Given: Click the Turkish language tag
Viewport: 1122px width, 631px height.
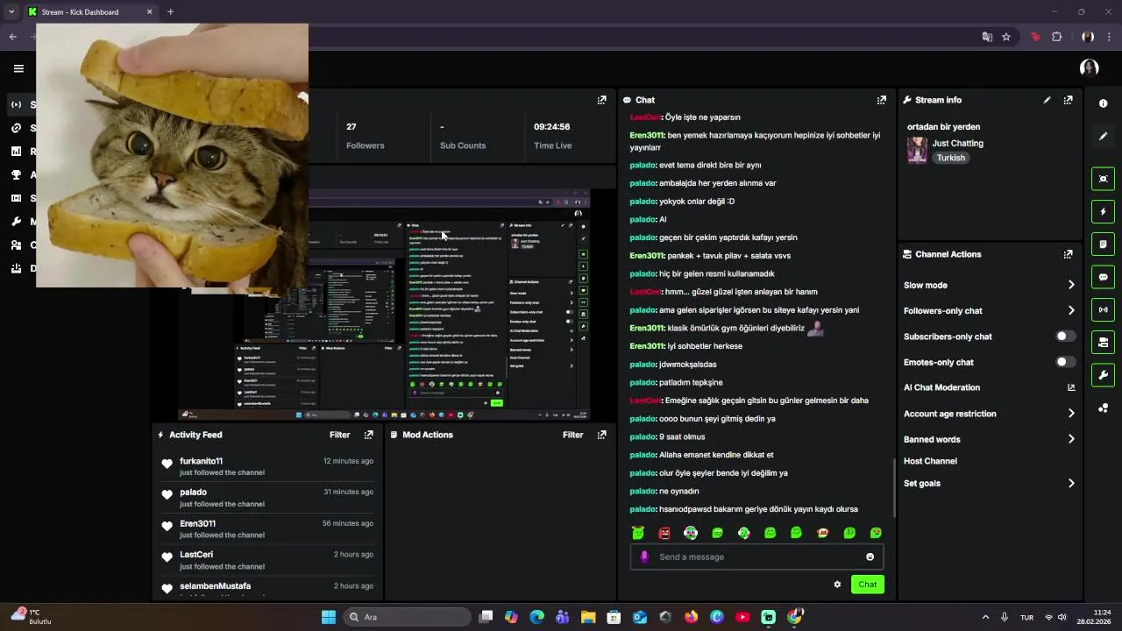Looking at the screenshot, I should click(x=950, y=158).
